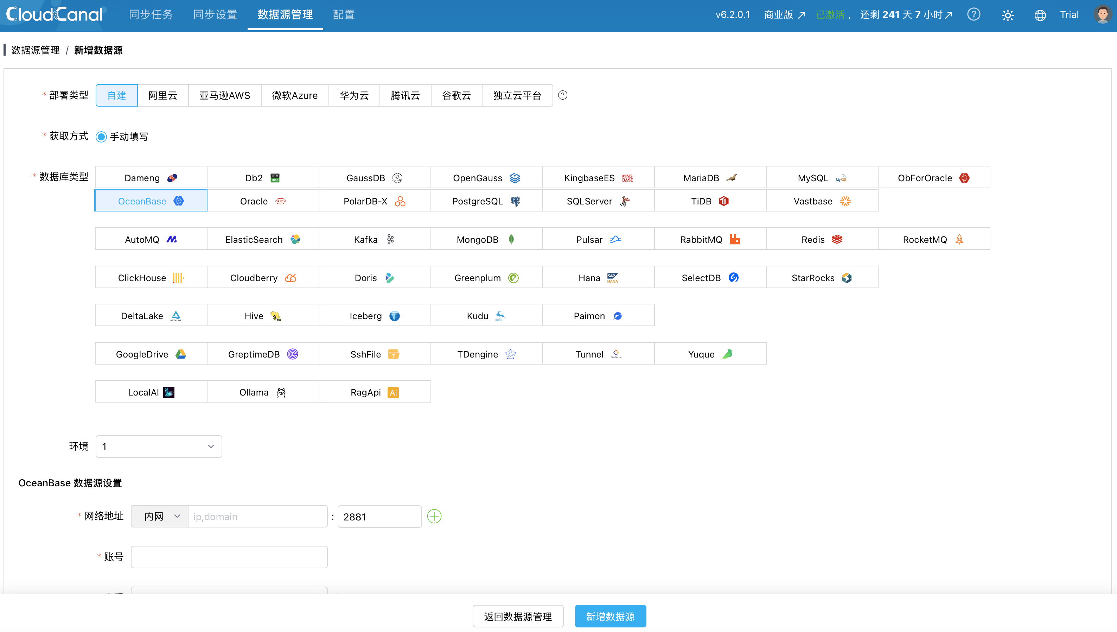Choose 腾讯云 deployment type
Image resolution: width=1117 pixels, height=632 pixels.
click(406, 95)
